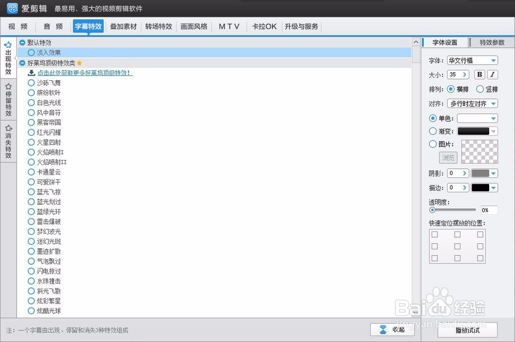Open the 消失特效 star side tab

[8, 141]
